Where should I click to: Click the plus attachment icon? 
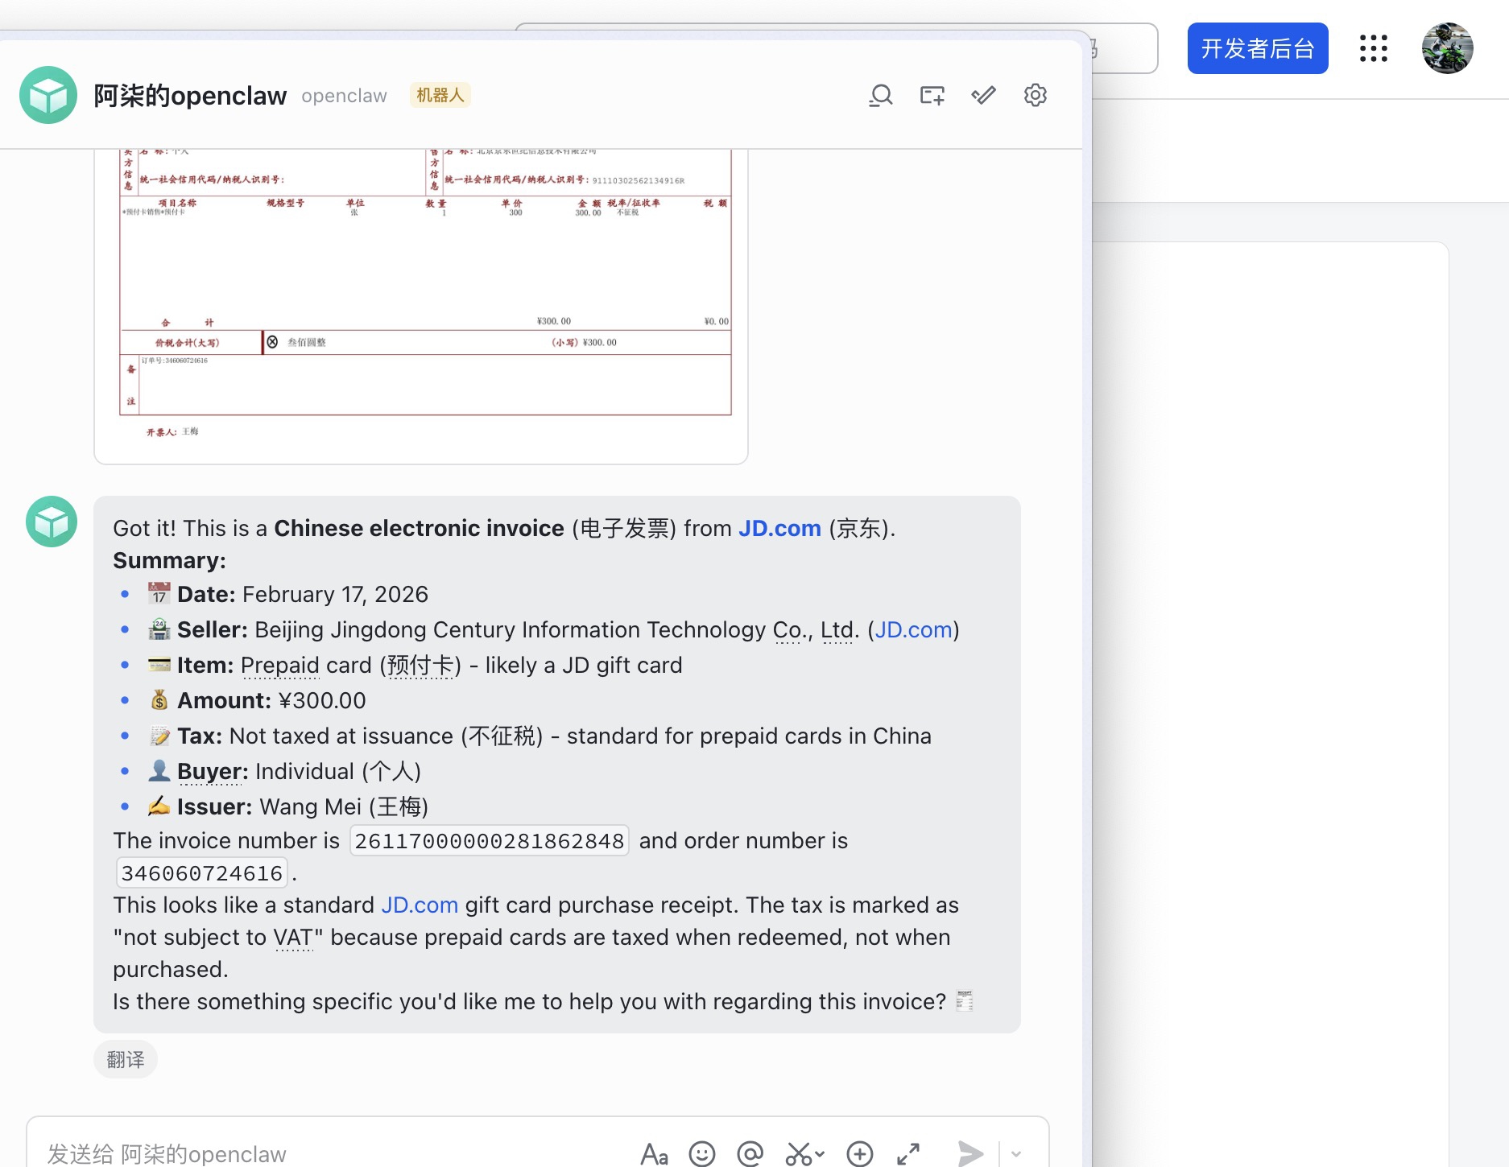[860, 1154]
